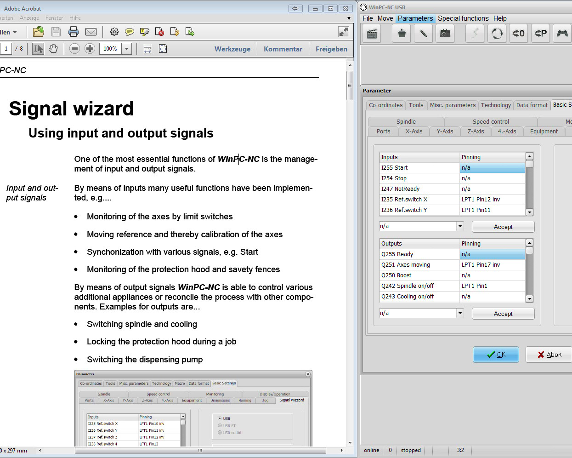Click the gamepad jog icon in WinPC-NC
The image size is (572, 458).
(562, 34)
